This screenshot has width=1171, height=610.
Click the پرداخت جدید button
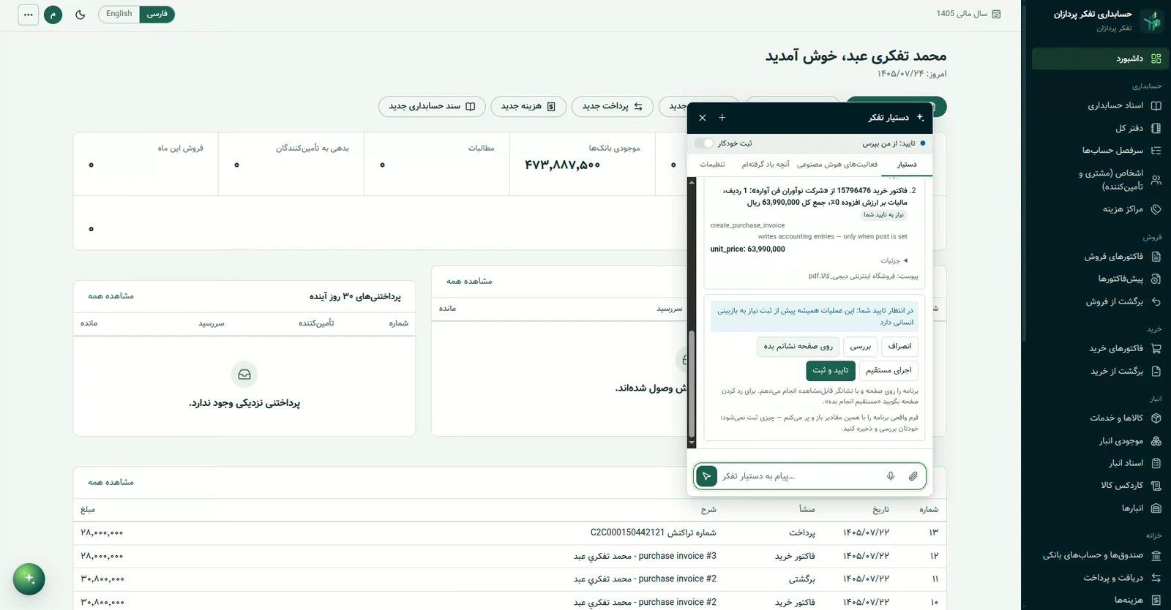point(613,107)
